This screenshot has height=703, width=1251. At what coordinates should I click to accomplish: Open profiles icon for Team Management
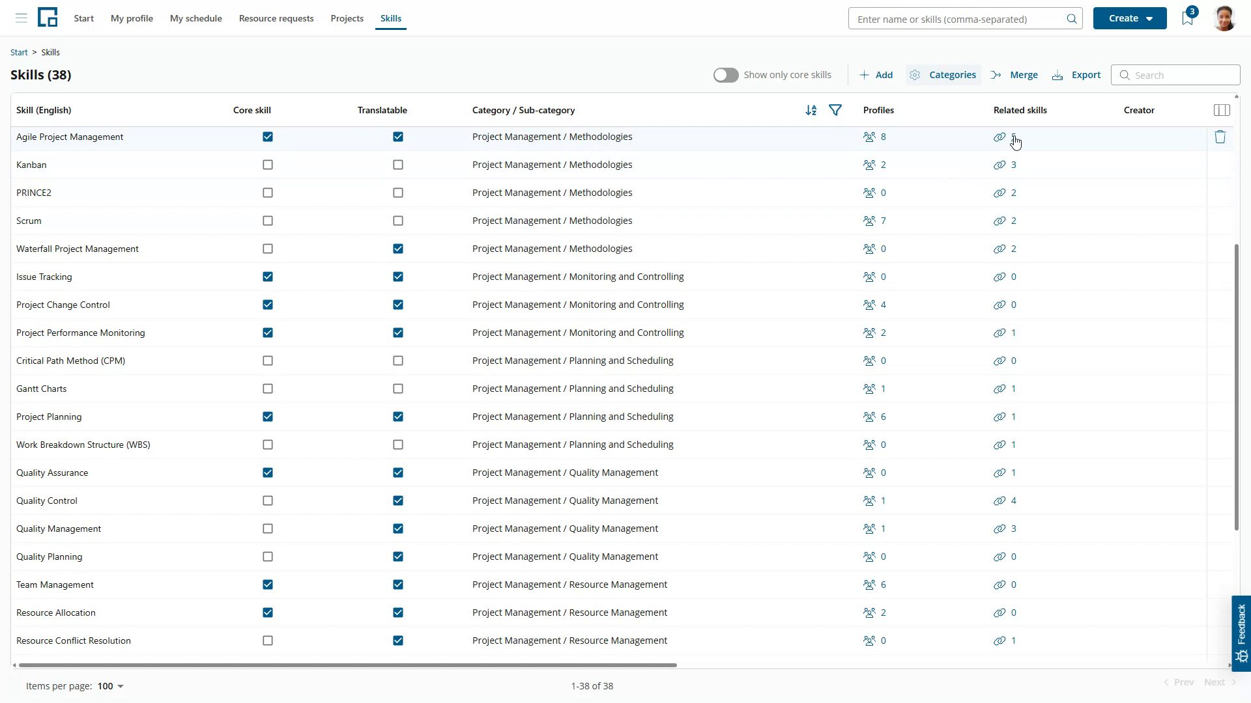[869, 585]
